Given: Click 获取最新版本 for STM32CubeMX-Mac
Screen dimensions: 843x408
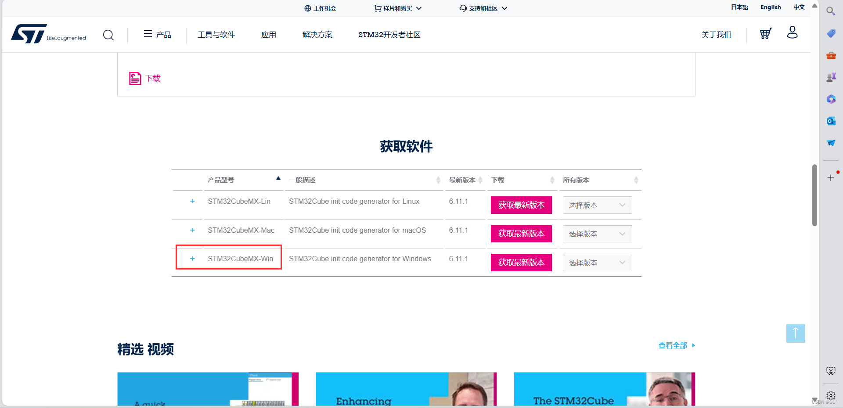Looking at the screenshot, I should pyautogui.click(x=521, y=234).
